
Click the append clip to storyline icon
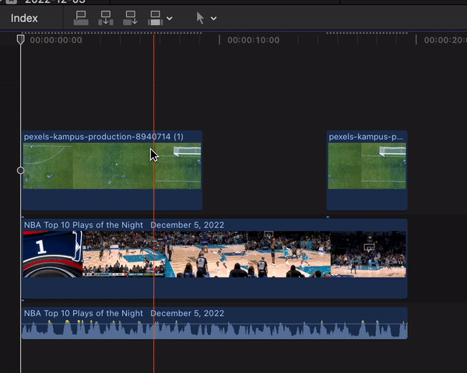(x=131, y=18)
